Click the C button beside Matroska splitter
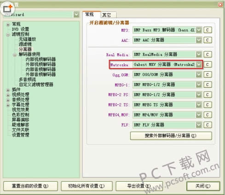Viewport: 225px width, 195px height. click(x=208, y=64)
